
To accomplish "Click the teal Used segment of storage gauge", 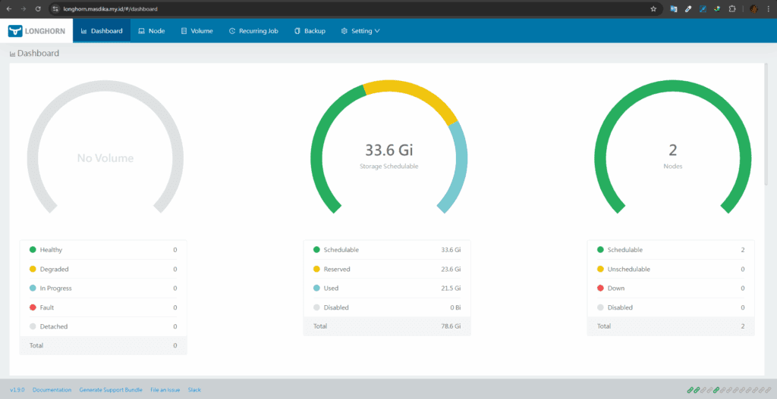I will (460, 164).
